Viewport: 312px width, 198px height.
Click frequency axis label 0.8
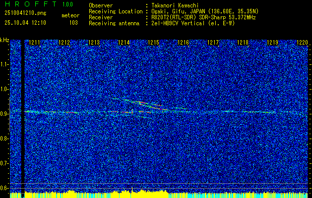click(x=4, y=139)
